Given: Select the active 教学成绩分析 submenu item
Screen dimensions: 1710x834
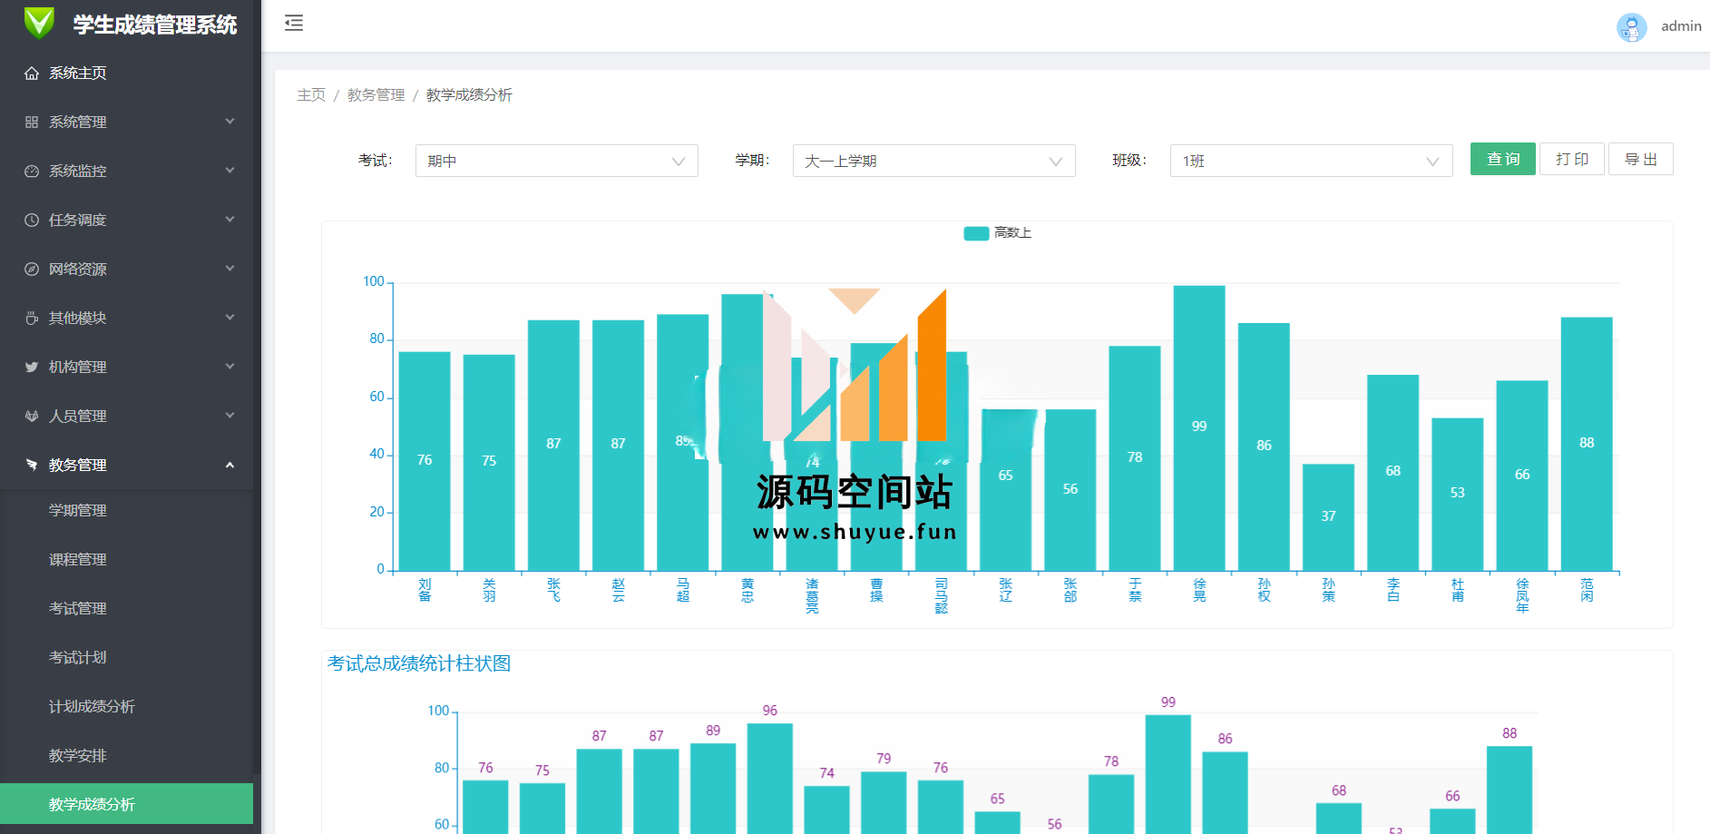Looking at the screenshot, I should (x=127, y=804).
